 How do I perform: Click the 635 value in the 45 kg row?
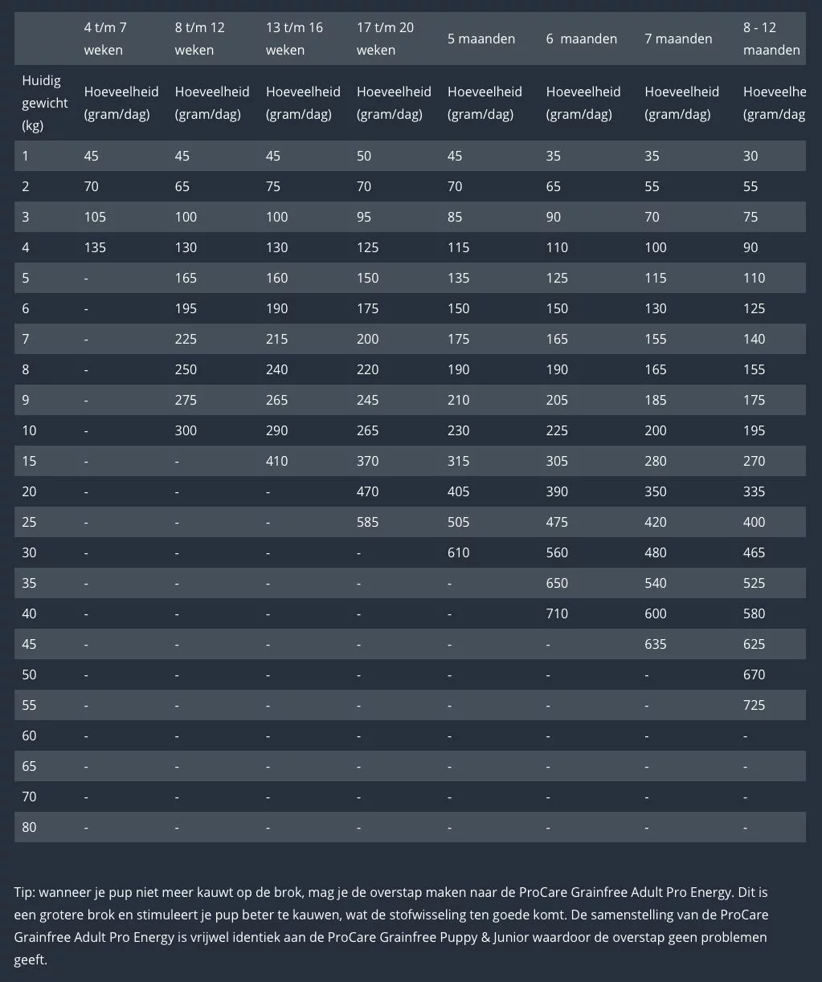[x=655, y=644]
